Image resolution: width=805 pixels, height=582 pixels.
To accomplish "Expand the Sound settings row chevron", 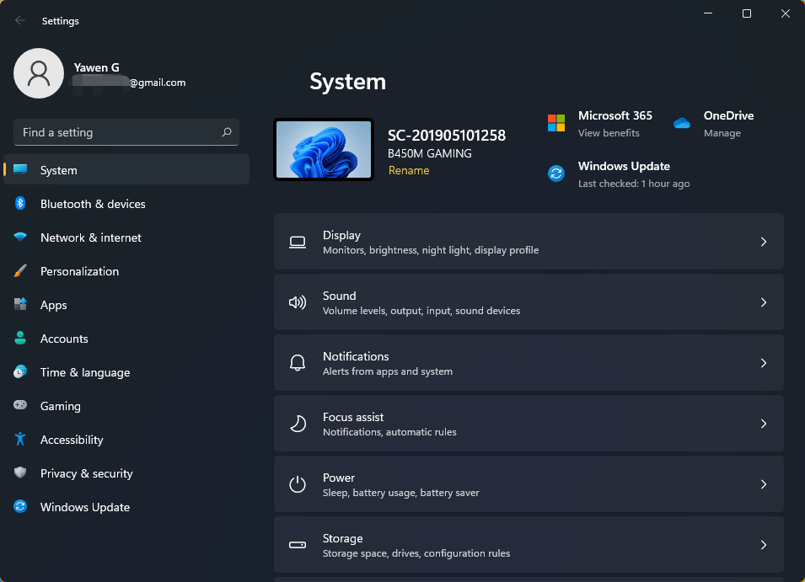I will [x=764, y=302].
